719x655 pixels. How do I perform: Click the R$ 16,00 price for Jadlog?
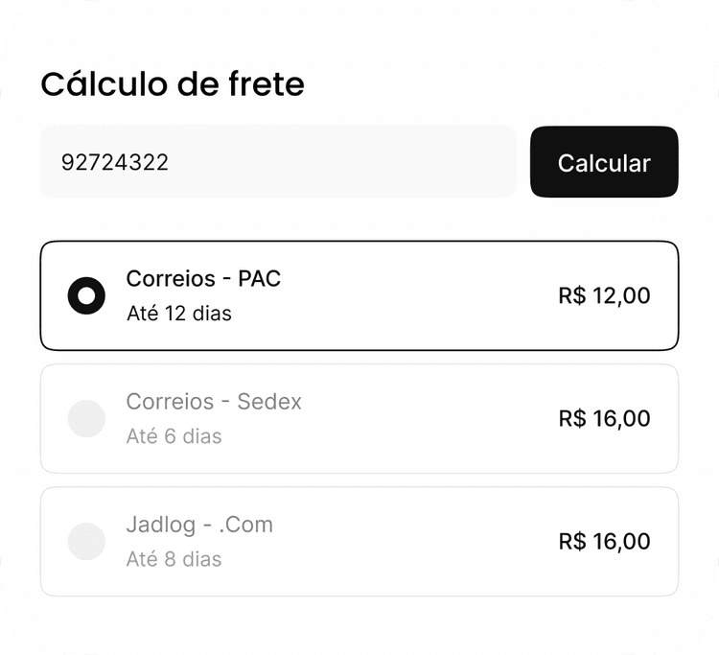coord(604,541)
